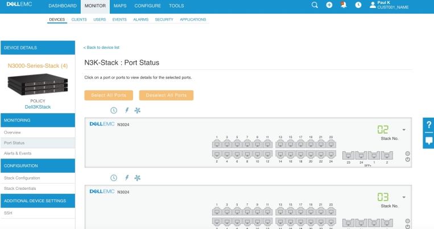Open the help question mark panel
Viewport: 434px width, 229px height.
pos(428,126)
